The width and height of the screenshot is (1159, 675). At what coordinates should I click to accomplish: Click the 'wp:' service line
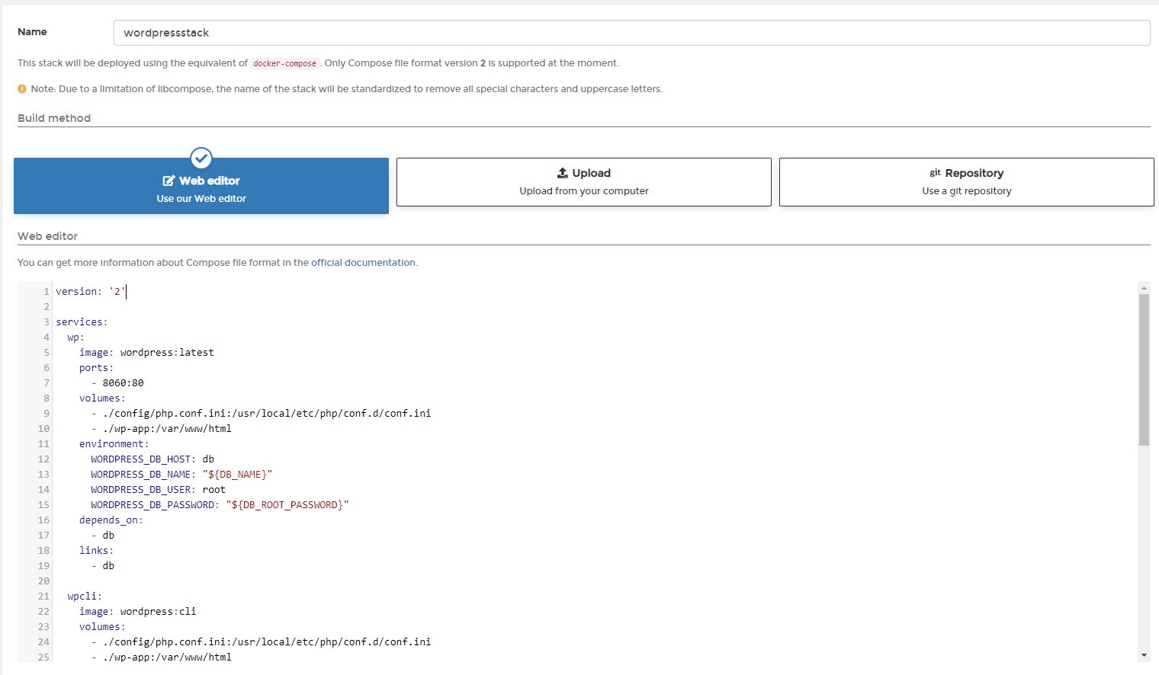pyautogui.click(x=75, y=337)
